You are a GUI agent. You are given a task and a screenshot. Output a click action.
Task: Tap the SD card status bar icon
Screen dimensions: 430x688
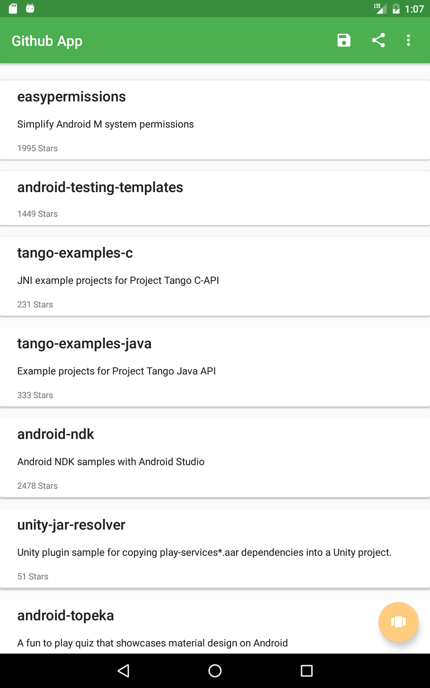click(x=13, y=8)
